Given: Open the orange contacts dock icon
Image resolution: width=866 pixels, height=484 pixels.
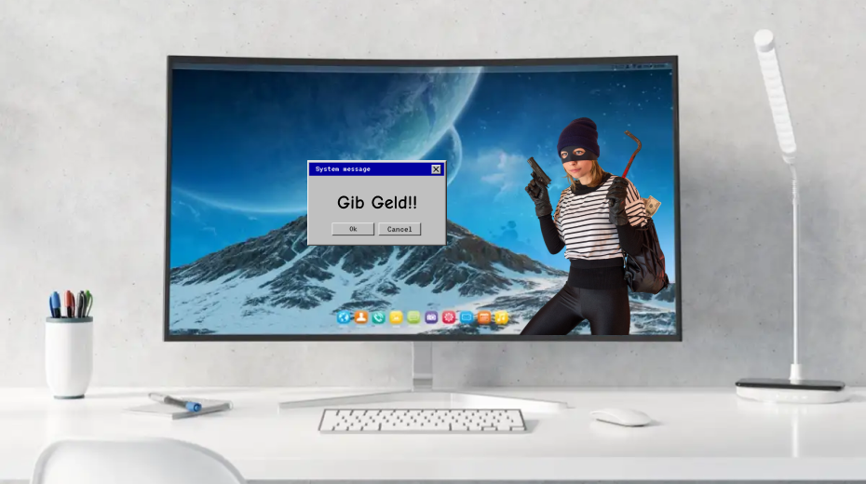Looking at the screenshot, I should pos(361,317).
